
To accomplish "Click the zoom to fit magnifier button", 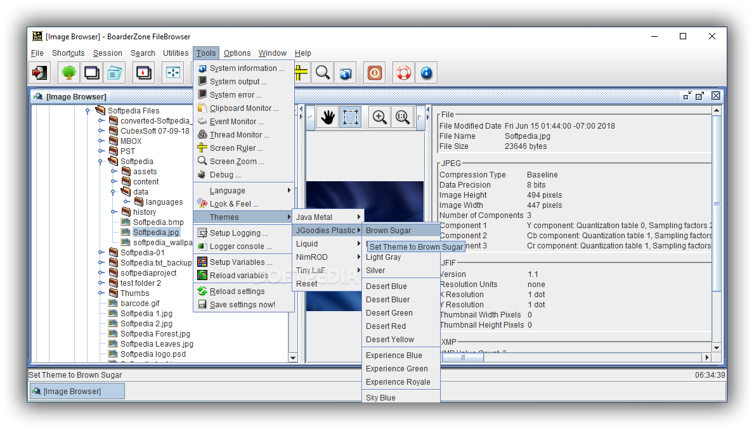I will 403,117.
